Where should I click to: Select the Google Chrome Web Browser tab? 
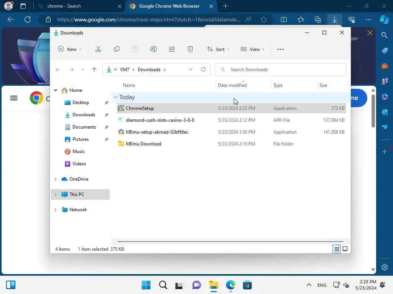point(172,6)
